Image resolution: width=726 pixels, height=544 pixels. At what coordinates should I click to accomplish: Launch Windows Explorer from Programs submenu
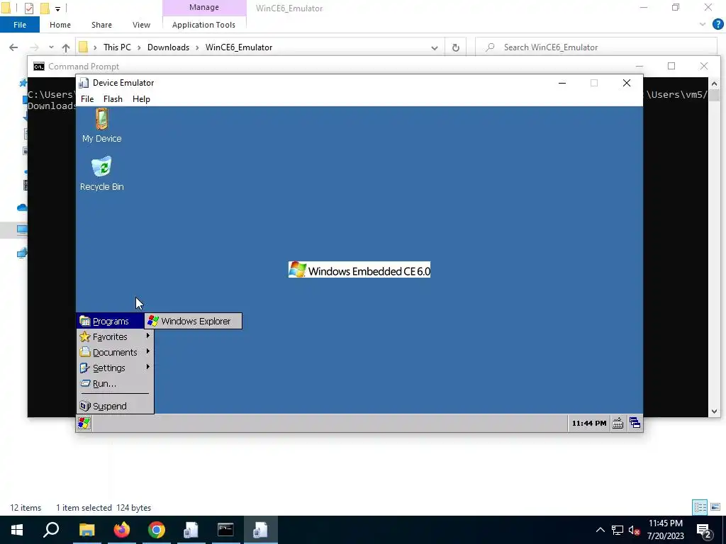[193, 321]
